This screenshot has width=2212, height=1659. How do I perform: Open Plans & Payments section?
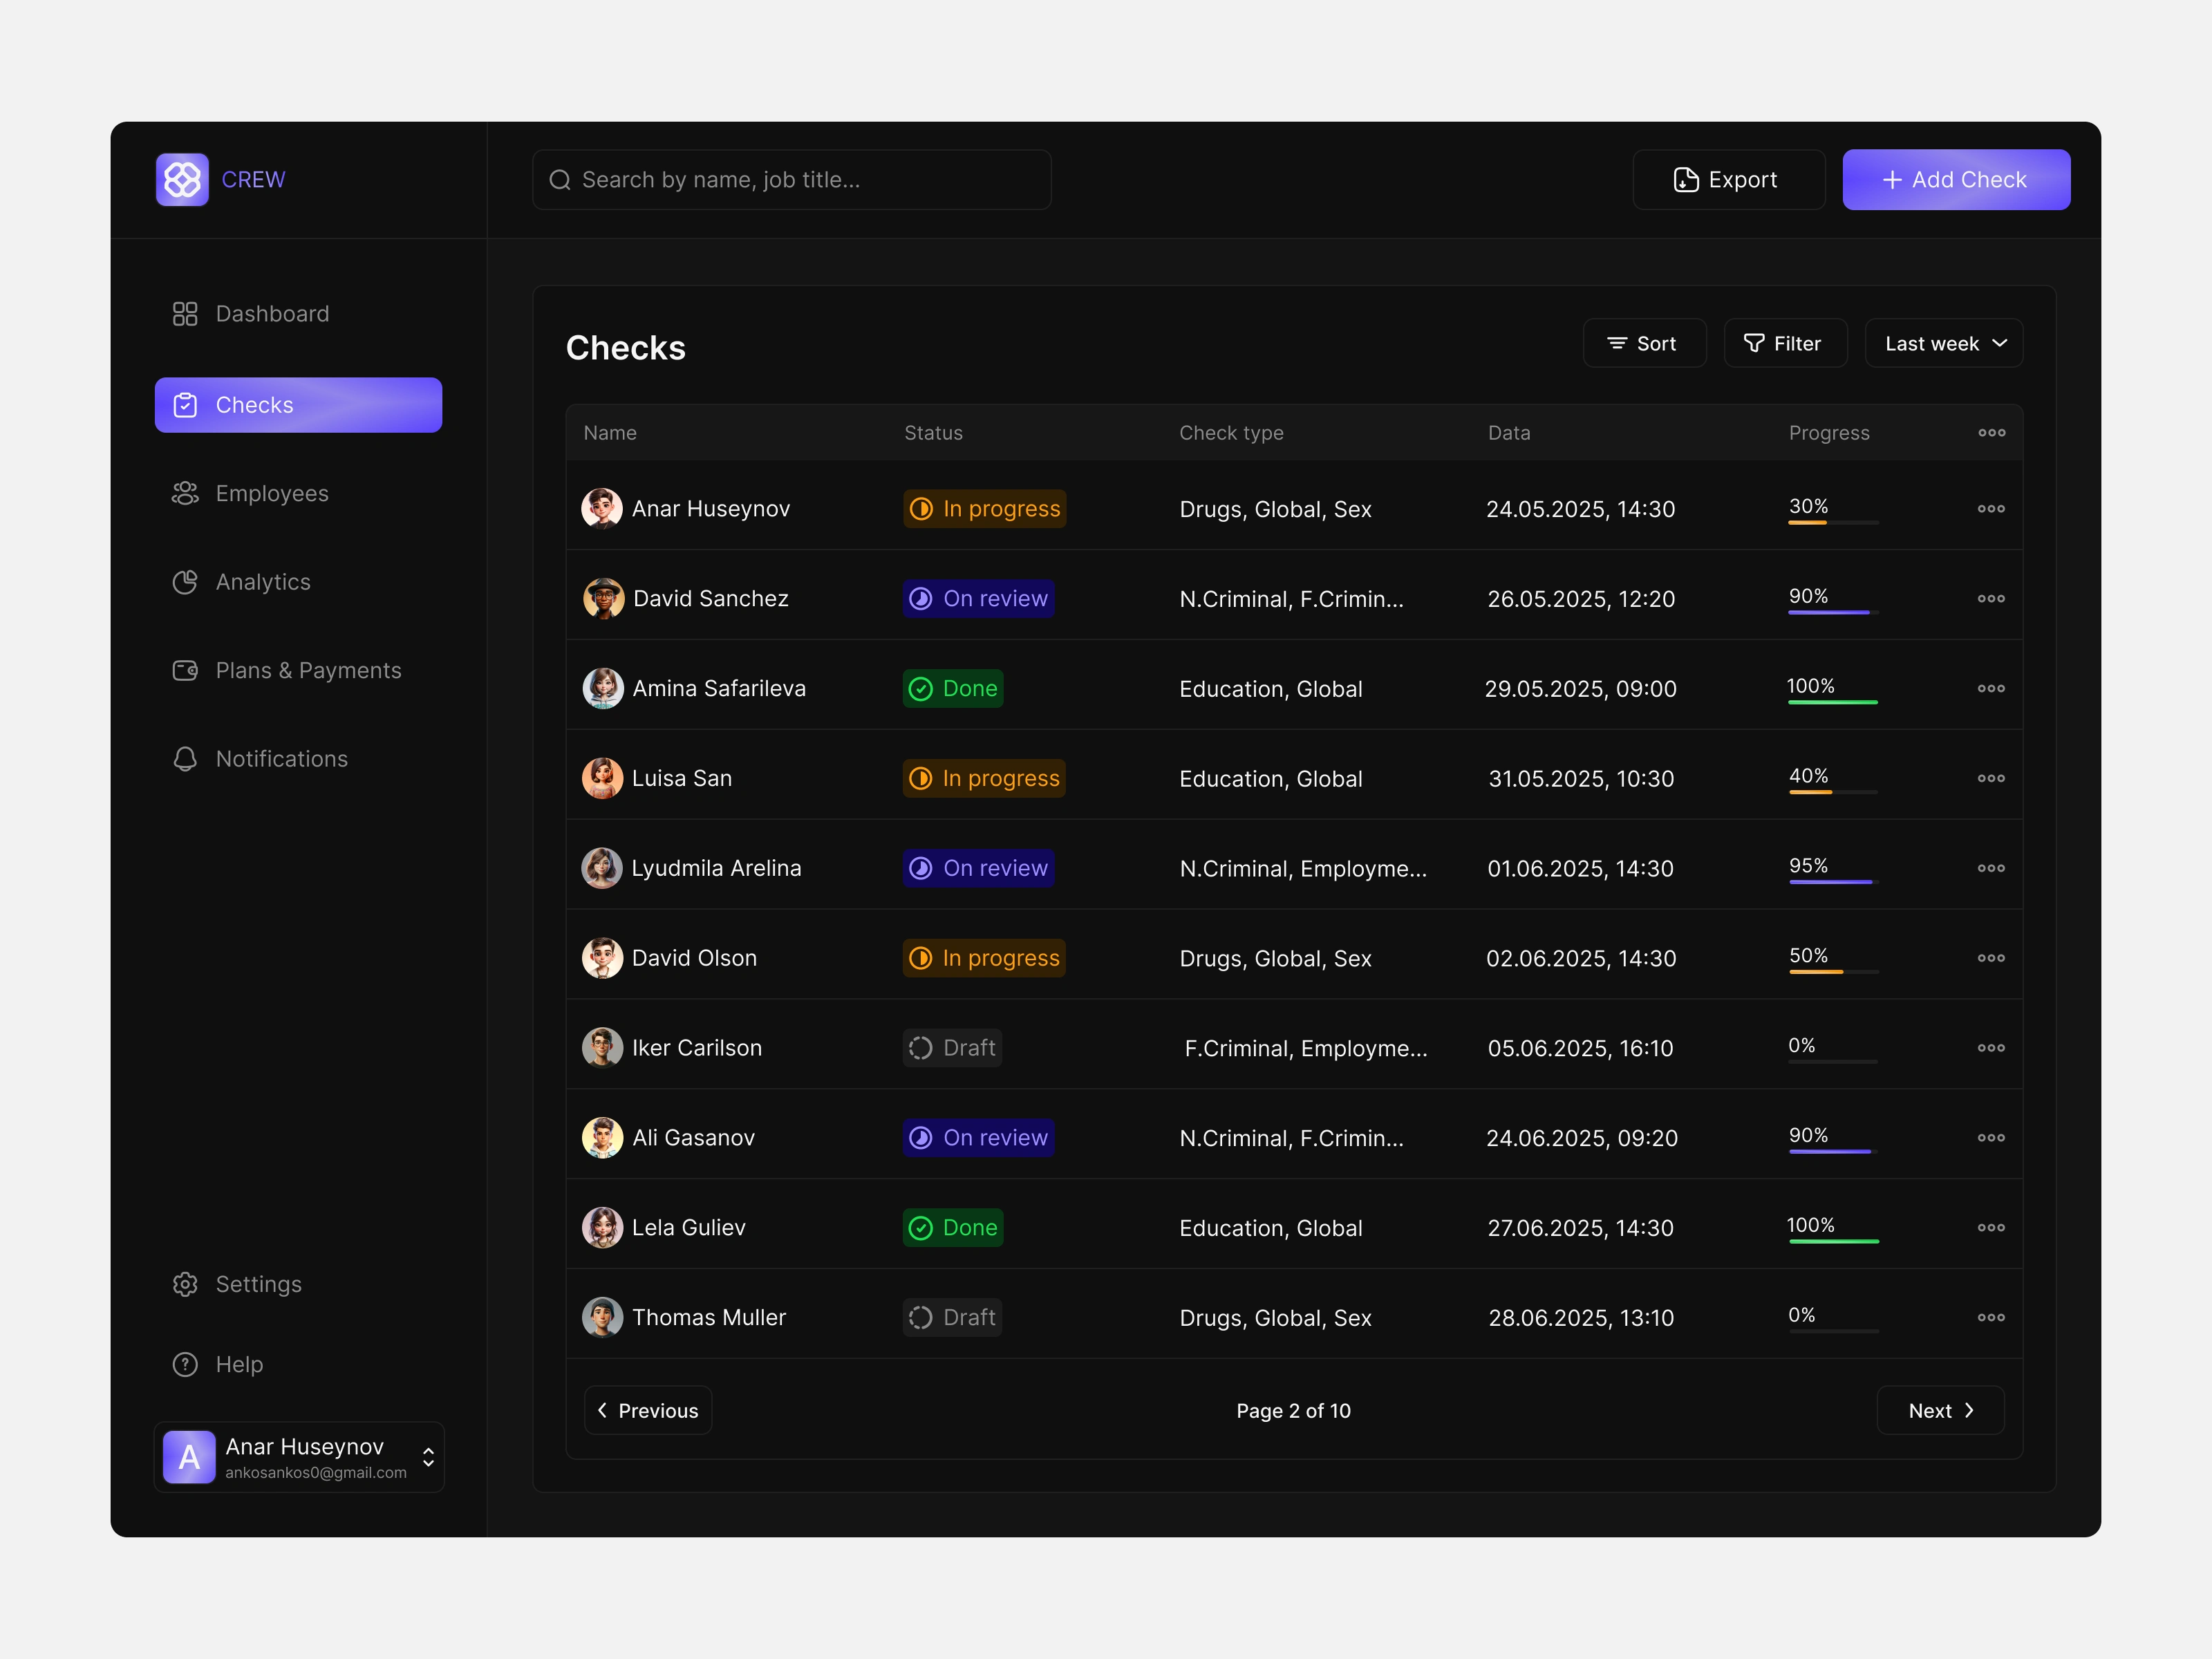point(307,671)
